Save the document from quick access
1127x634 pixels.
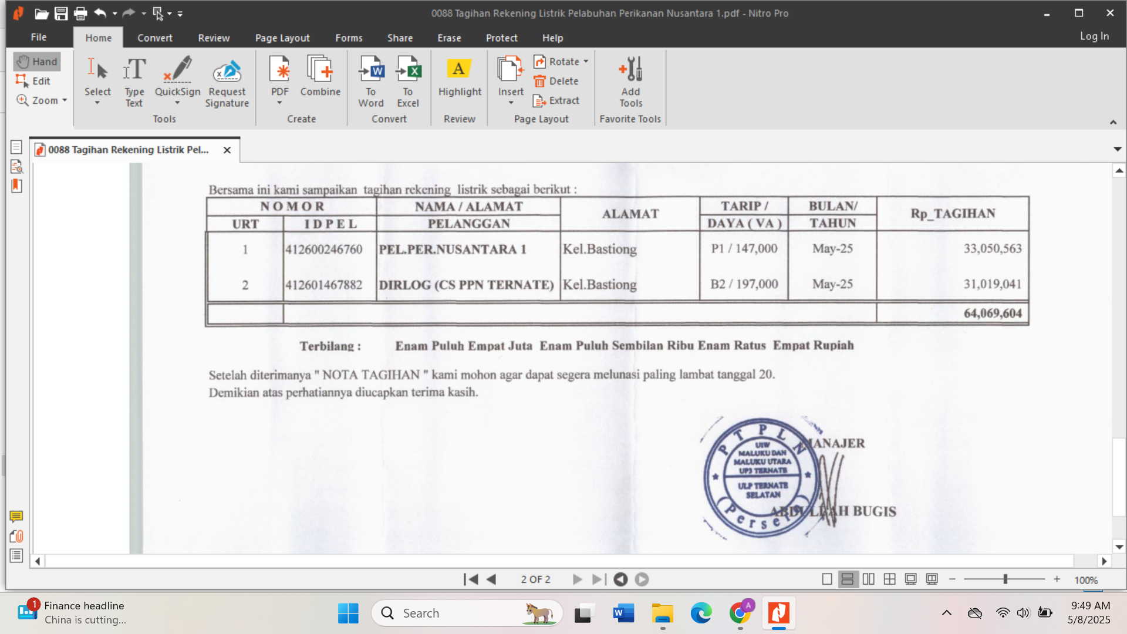pos(61,14)
